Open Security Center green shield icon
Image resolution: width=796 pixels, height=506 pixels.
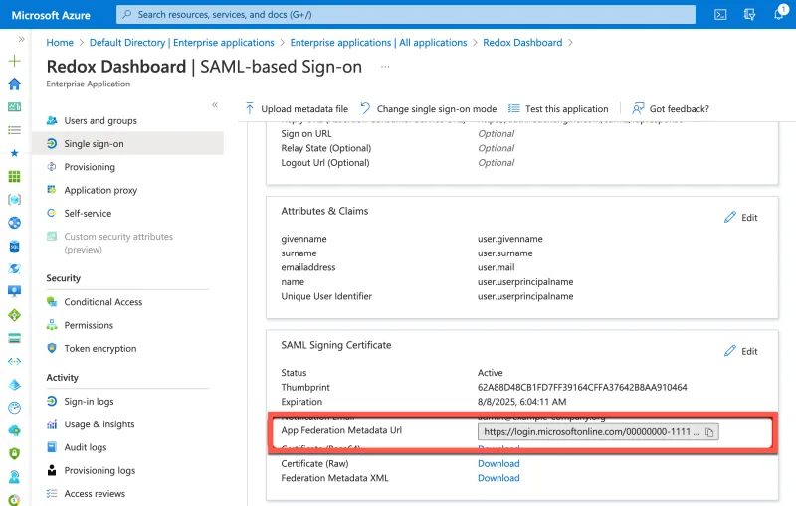(15, 453)
